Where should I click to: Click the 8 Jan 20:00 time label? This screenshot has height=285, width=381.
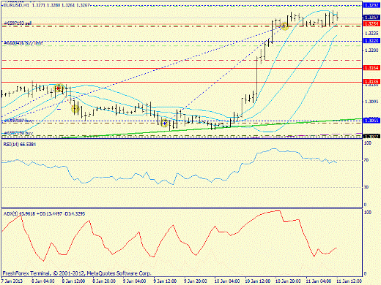click(104, 281)
